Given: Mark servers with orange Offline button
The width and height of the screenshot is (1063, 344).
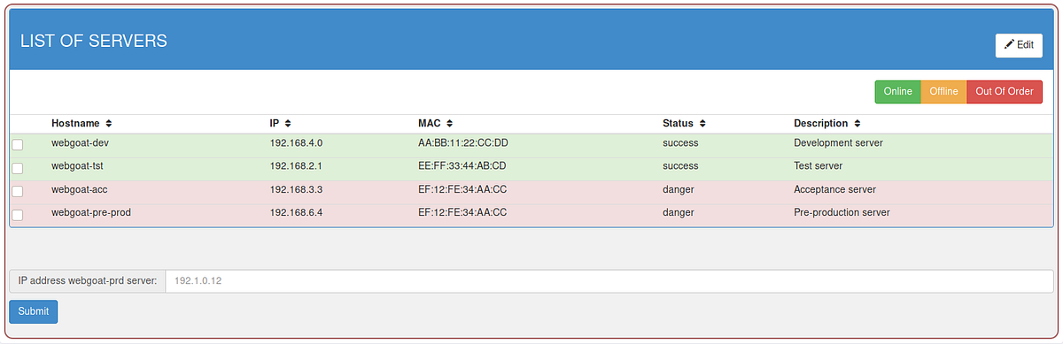Looking at the screenshot, I should point(943,92).
